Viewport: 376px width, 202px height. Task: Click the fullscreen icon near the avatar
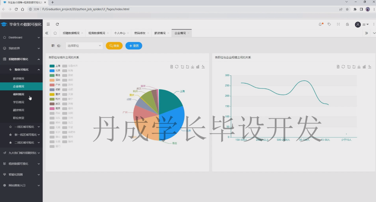pyautogui.click(x=338, y=24)
